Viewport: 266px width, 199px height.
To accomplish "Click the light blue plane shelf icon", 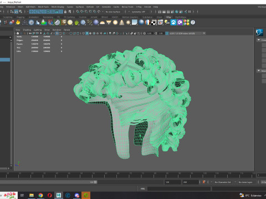I will tap(135, 23).
